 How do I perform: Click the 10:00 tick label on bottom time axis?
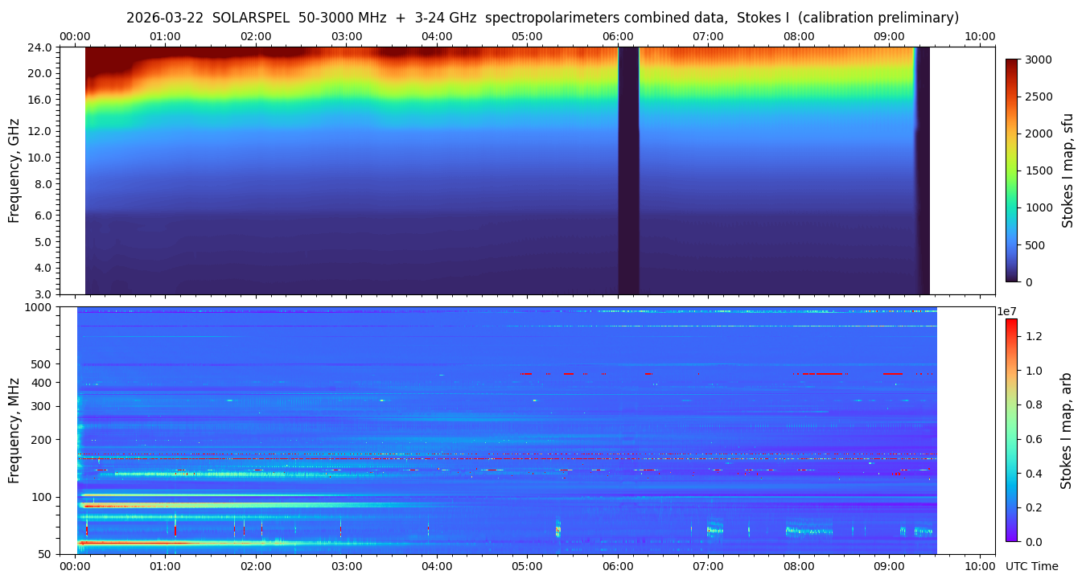(x=979, y=566)
